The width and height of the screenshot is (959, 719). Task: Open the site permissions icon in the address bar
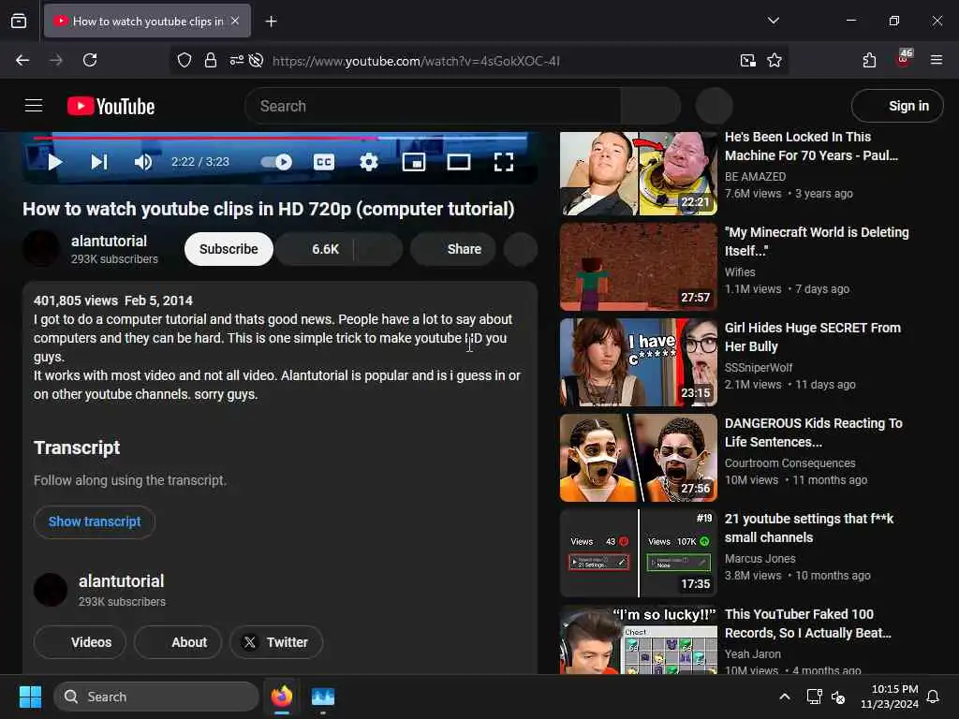coord(236,60)
